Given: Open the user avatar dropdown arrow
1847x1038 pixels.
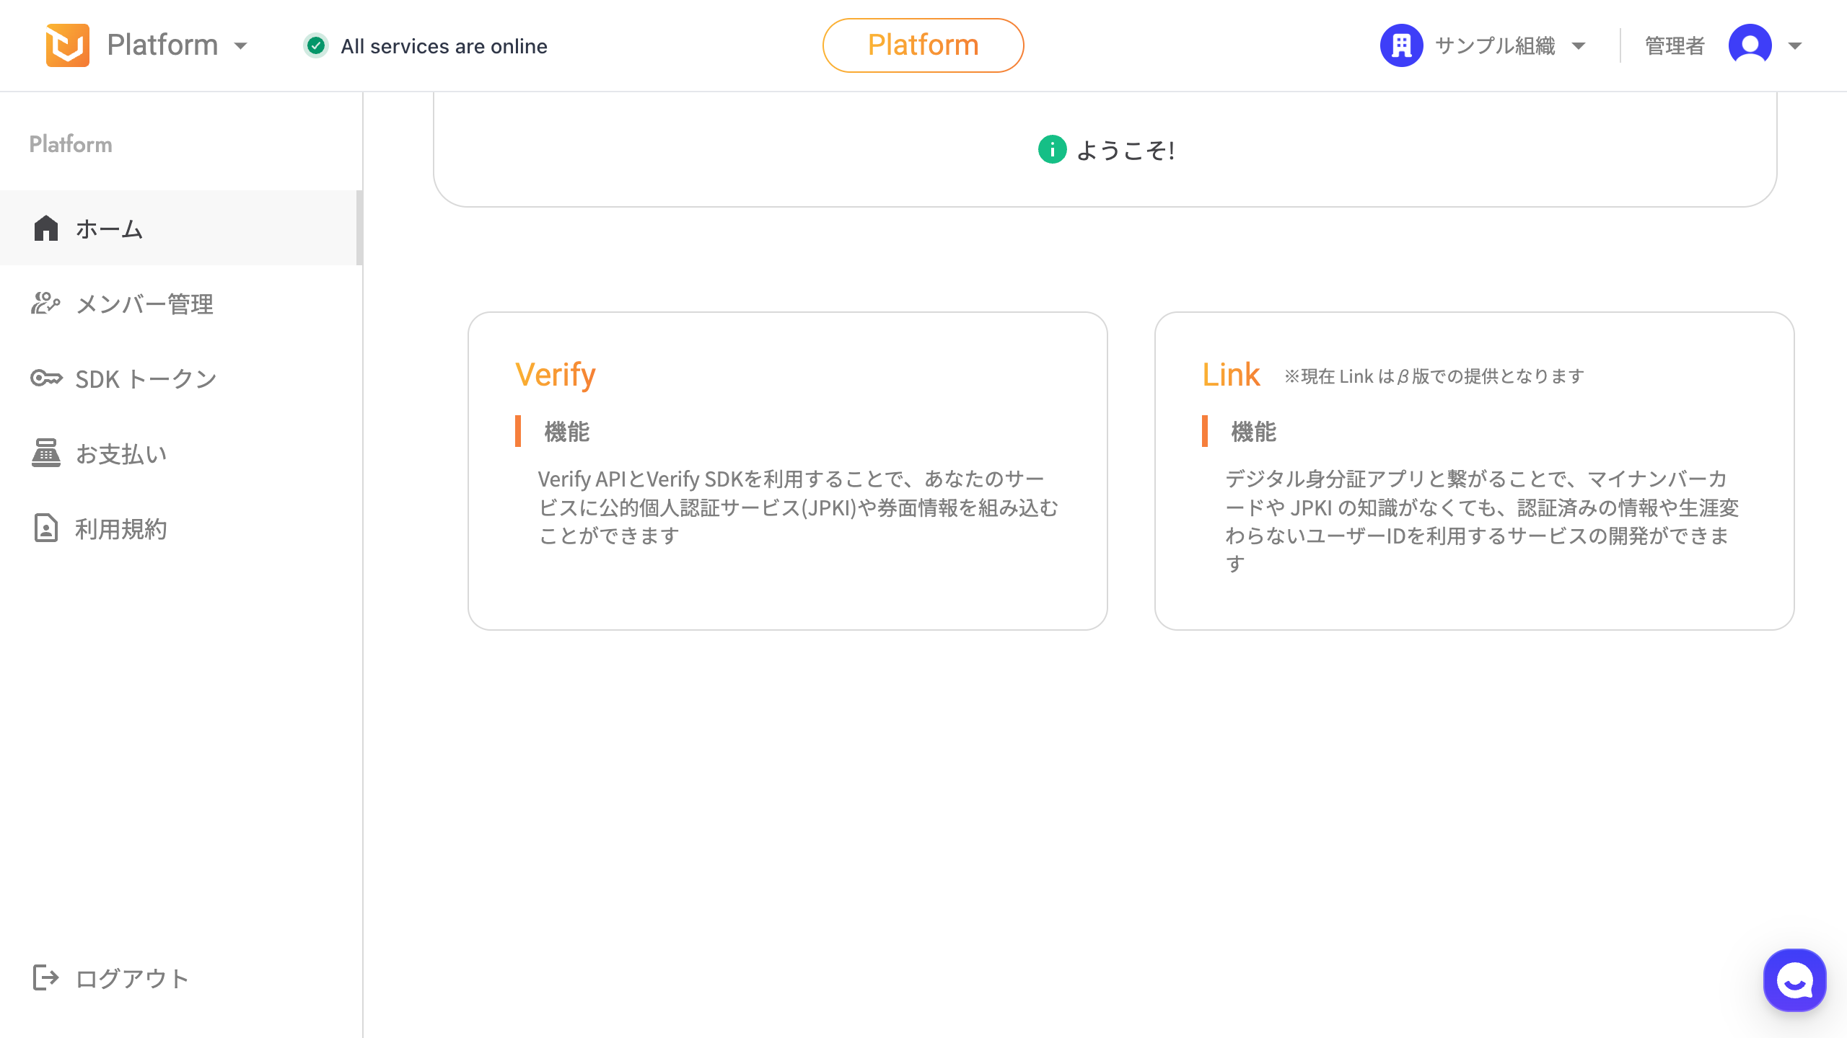Looking at the screenshot, I should (1795, 46).
